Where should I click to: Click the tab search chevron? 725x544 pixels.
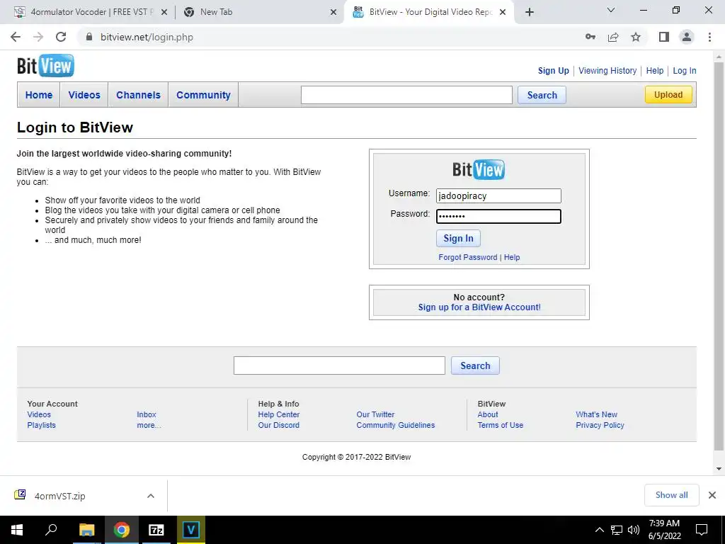coord(611,10)
